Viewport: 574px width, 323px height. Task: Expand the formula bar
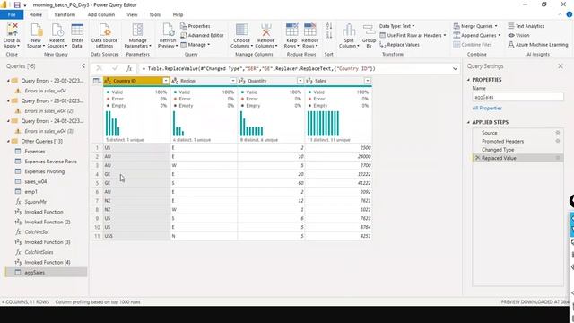coord(455,68)
